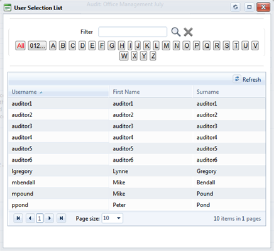This screenshot has width=274, height=251.
Task: Click into the Filter text field
Action: coord(133,32)
